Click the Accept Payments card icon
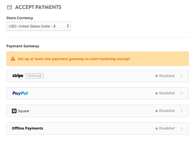This screenshot has height=142, width=194. 10,7
